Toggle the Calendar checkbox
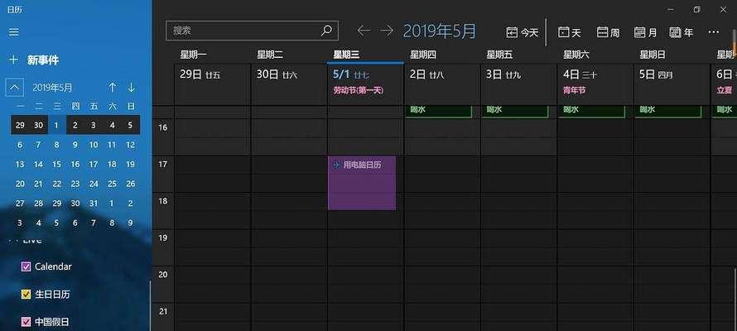This screenshot has width=737, height=331. (26, 266)
